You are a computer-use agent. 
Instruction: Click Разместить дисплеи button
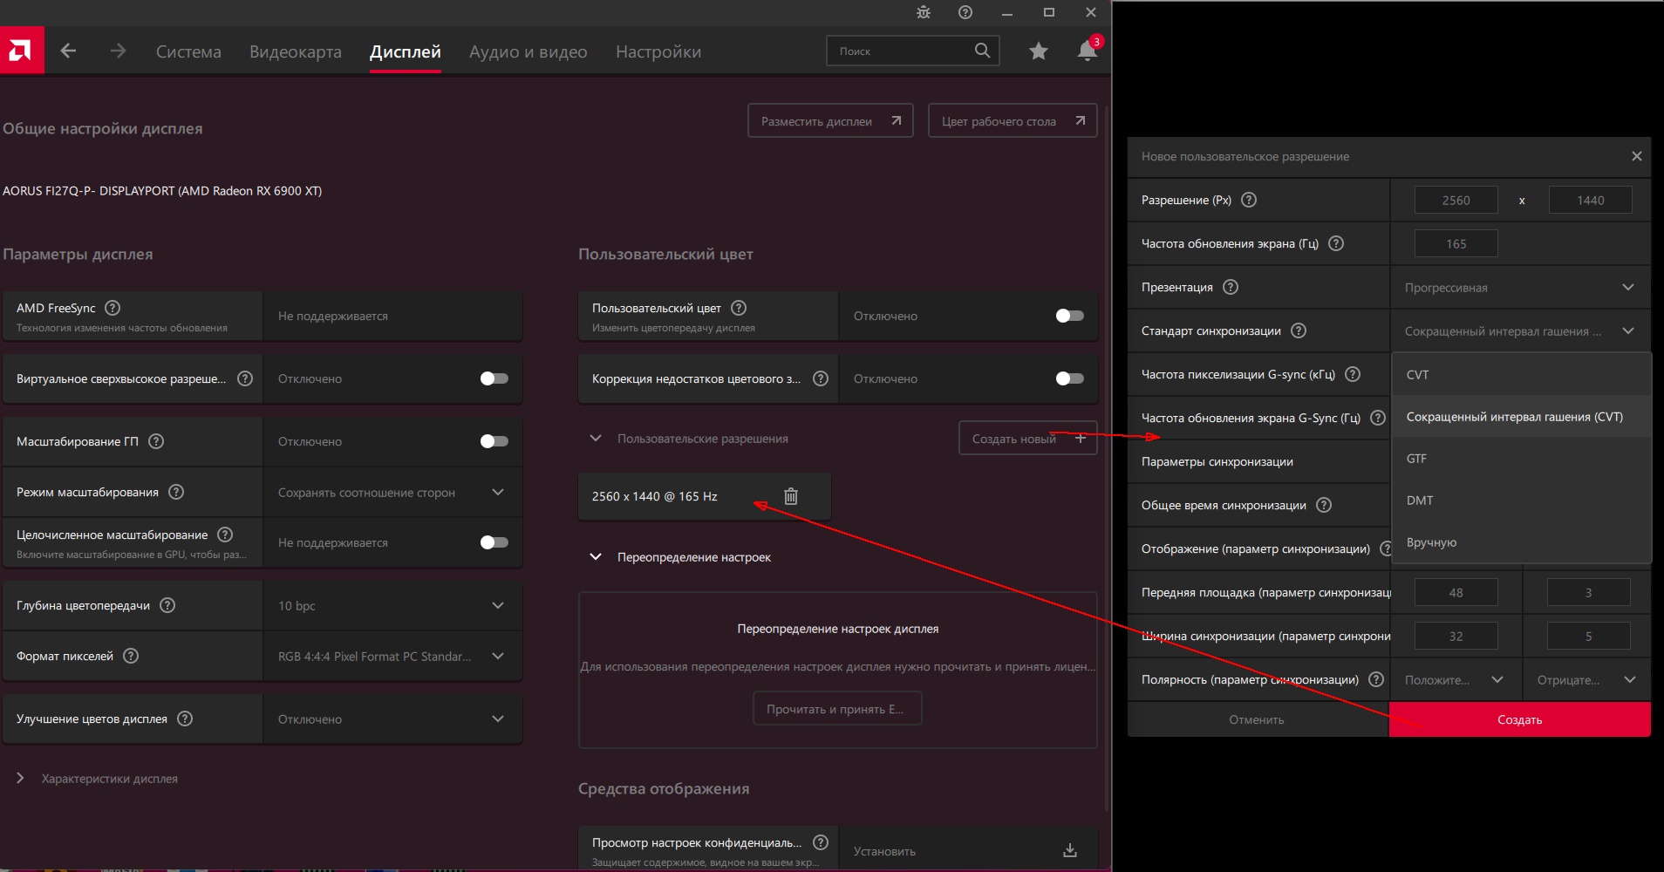tap(830, 121)
